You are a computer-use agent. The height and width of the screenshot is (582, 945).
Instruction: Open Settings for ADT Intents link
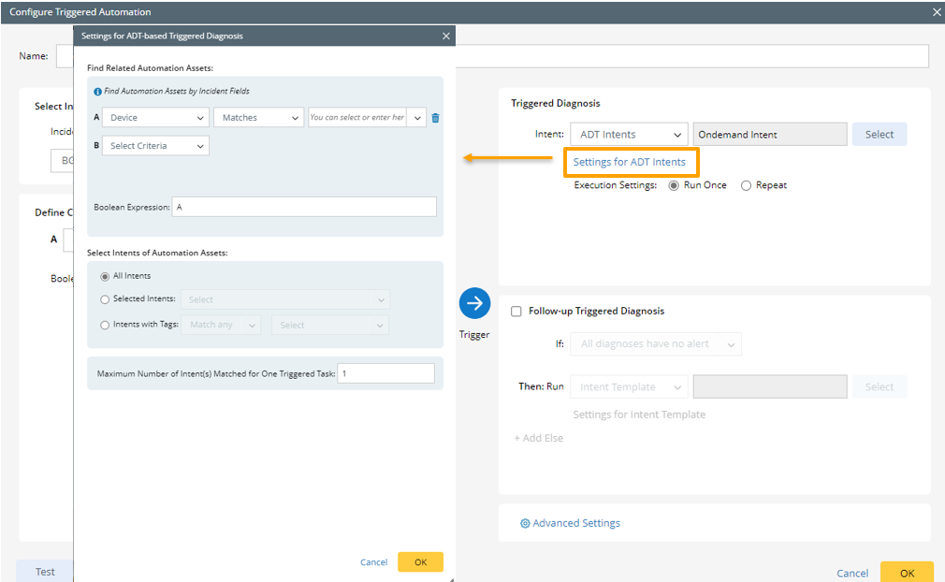(x=629, y=162)
